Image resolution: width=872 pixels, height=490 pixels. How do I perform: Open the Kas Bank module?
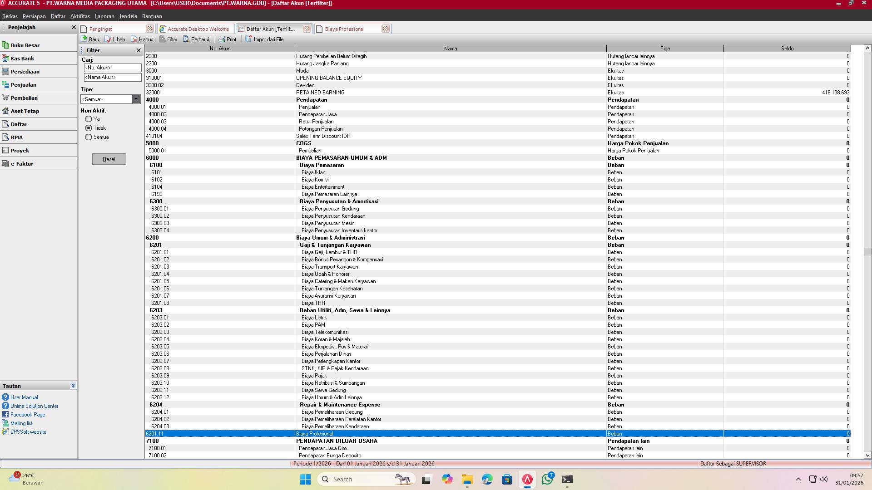pos(22,58)
